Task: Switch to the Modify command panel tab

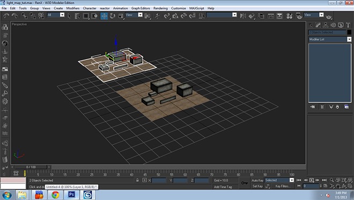Action: 318,25
